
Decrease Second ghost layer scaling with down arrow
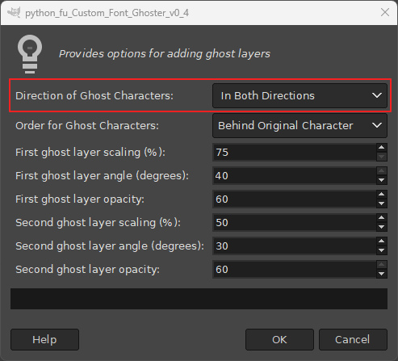(382, 227)
